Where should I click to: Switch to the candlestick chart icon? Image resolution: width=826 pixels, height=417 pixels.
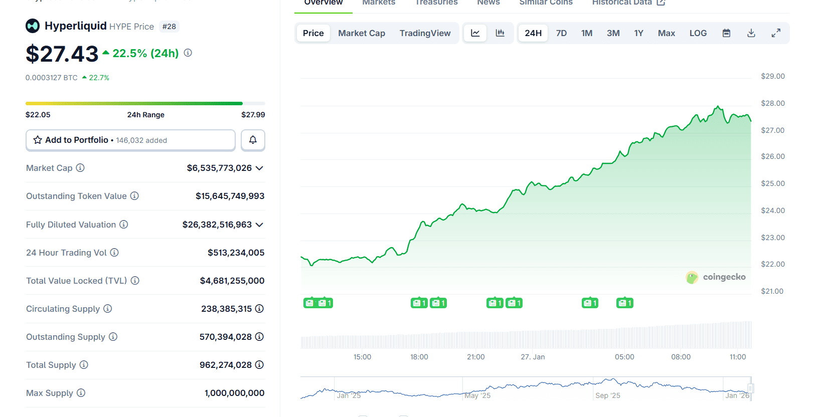click(x=500, y=33)
